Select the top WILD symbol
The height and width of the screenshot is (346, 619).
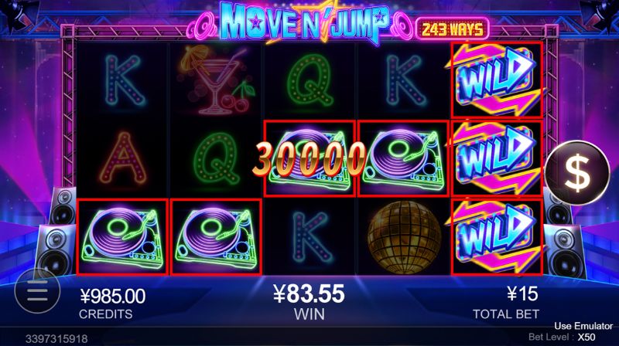pos(497,80)
